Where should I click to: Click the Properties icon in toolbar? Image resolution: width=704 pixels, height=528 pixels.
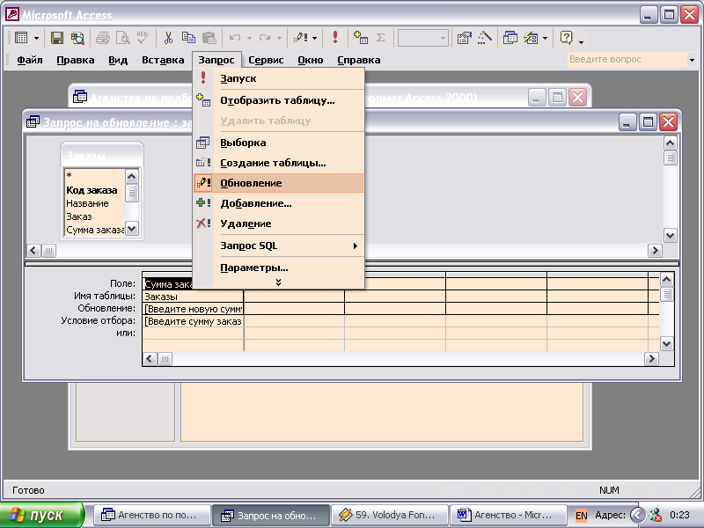coord(464,38)
